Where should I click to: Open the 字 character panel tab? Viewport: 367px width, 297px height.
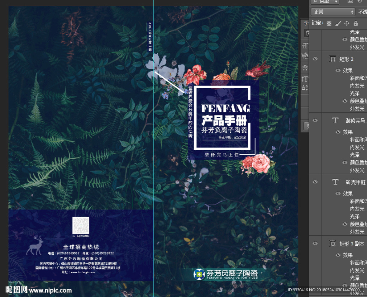tap(306, 23)
